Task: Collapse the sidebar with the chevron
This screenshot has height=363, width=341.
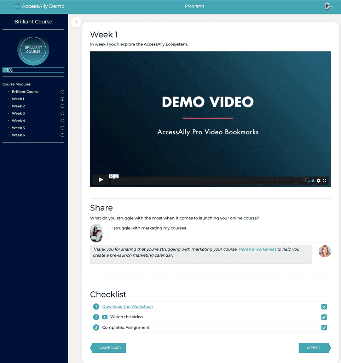Action: [76, 22]
